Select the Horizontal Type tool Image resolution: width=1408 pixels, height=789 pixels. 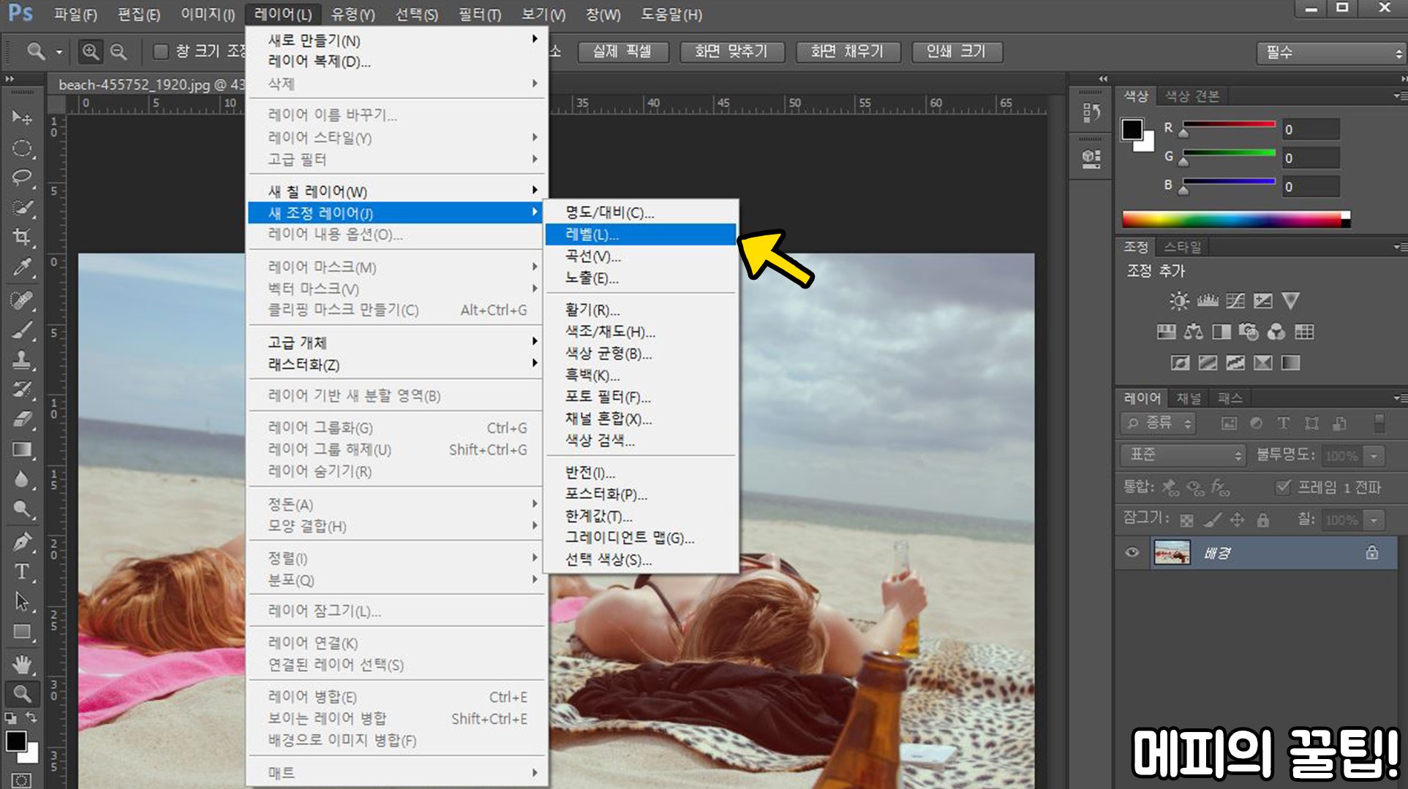22,571
